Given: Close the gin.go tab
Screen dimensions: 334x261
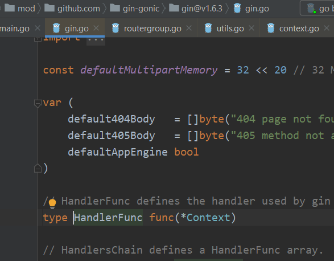Looking at the screenshot, I should pyautogui.click(x=96, y=28).
